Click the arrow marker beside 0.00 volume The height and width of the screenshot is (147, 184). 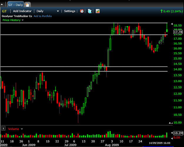pos(172,138)
